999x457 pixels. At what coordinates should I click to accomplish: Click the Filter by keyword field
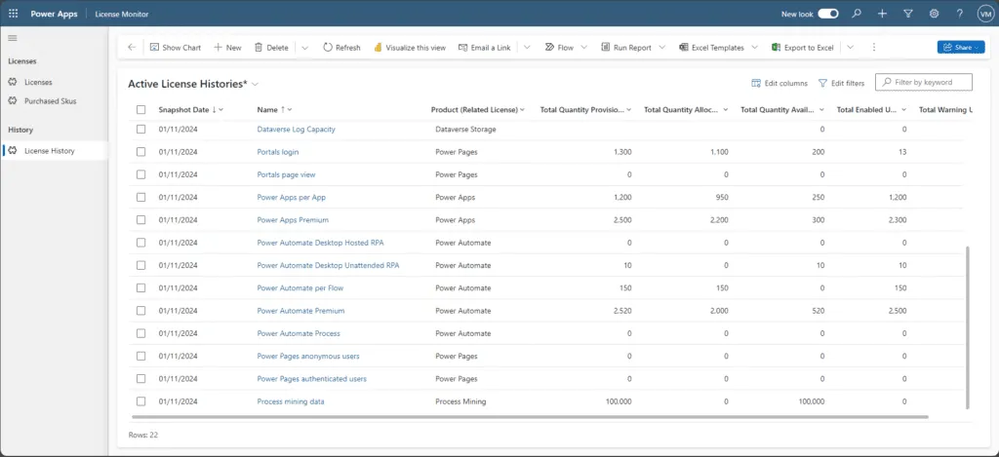click(x=924, y=82)
